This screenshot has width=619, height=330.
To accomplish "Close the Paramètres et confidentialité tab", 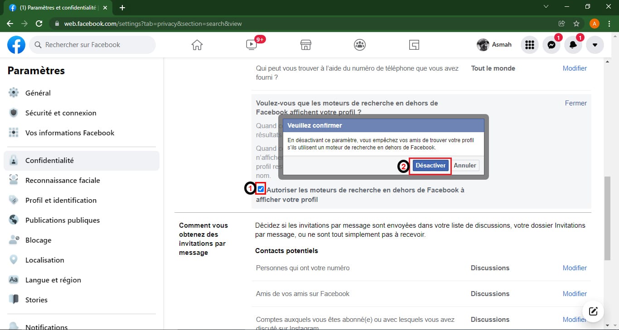I will tap(106, 8).
